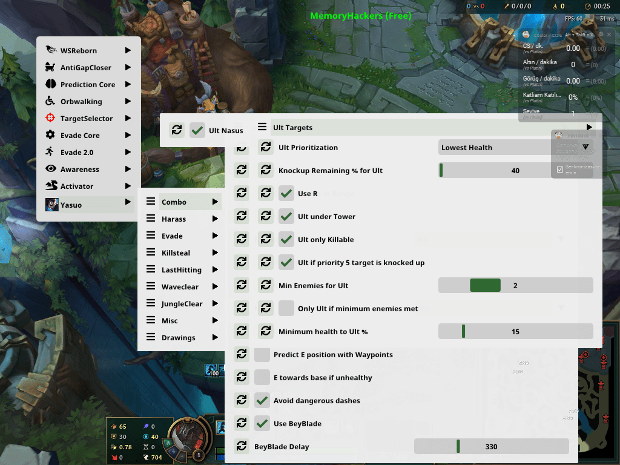Click the reset icon next to Ult Nasus

click(177, 130)
